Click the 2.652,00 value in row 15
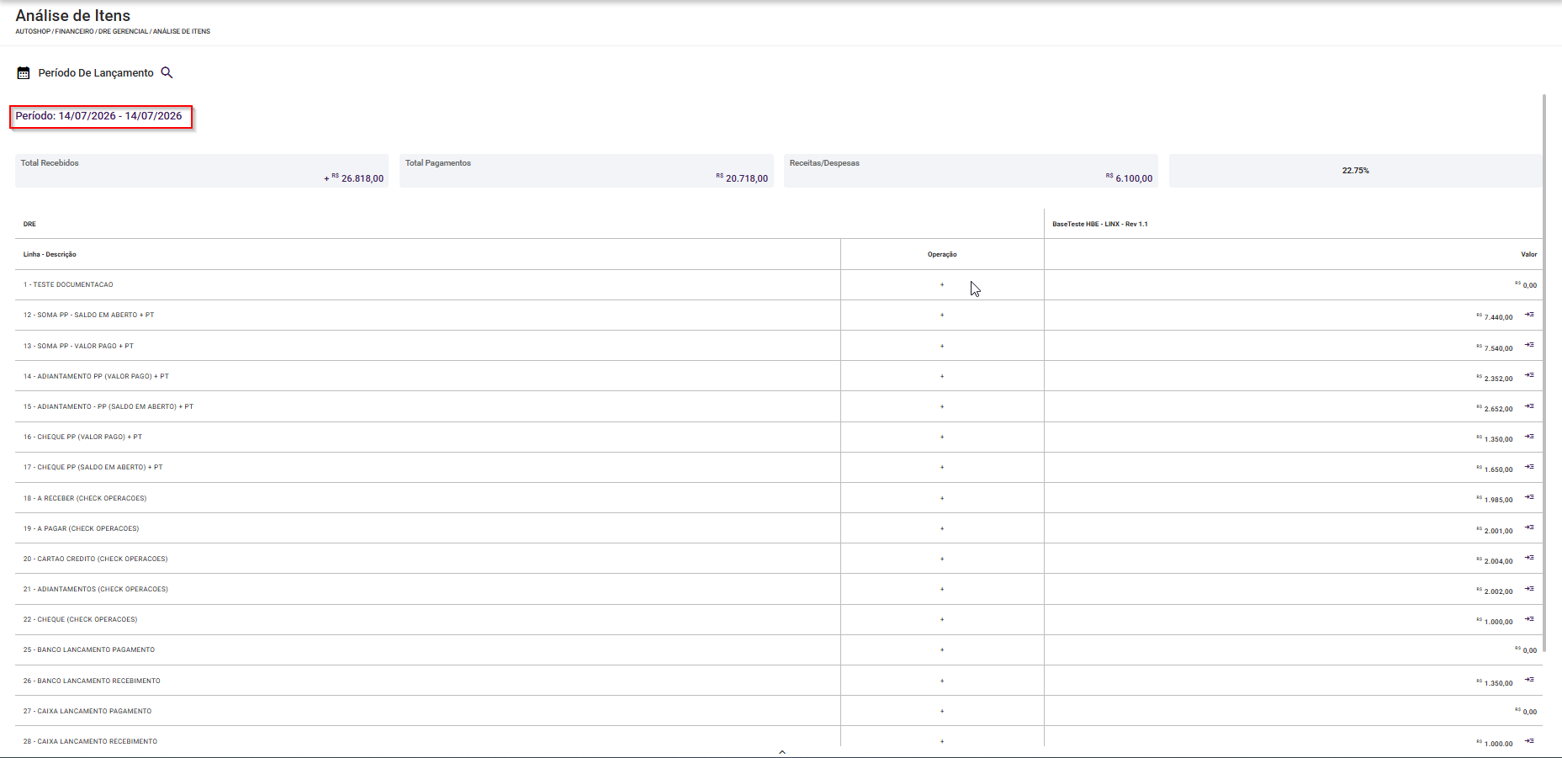Image resolution: width=1562 pixels, height=758 pixels. tap(1495, 409)
